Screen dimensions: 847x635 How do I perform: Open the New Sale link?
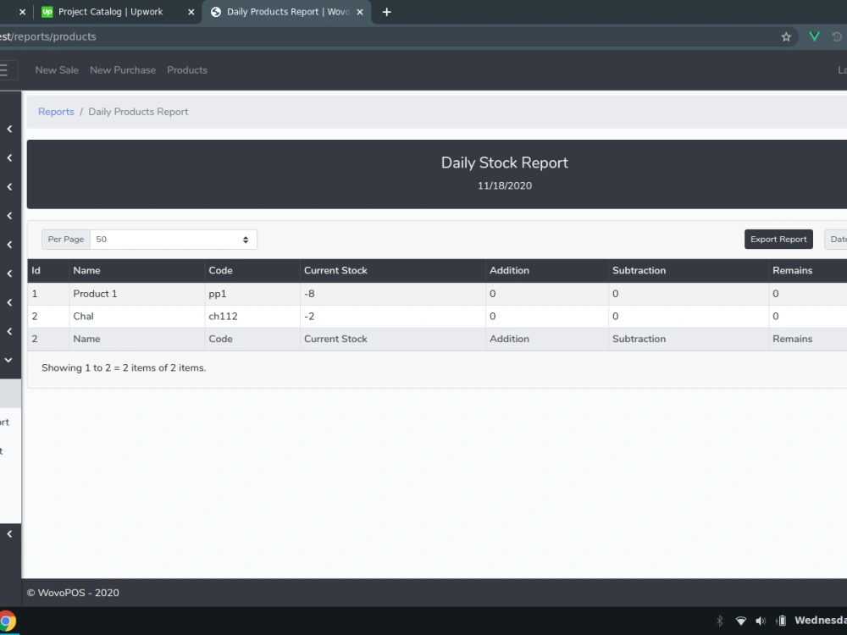(57, 70)
